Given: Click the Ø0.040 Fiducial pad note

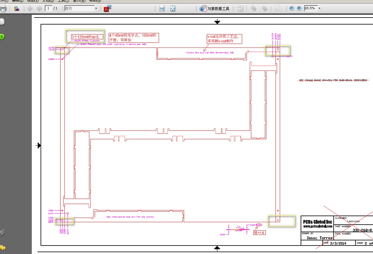Looking at the screenshot, I should point(113,44).
